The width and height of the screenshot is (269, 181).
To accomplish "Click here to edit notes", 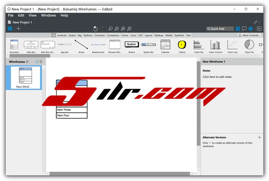I will pyautogui.click(x=217, y=77).
